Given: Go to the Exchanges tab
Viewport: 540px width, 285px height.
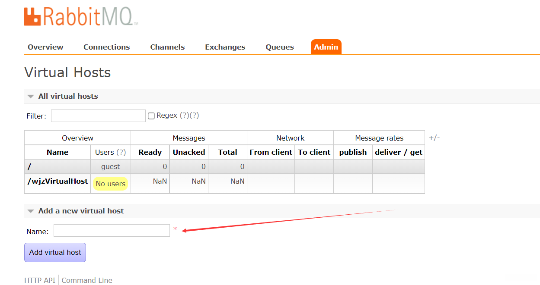Looking at the screenshot, I should [x=225, y=47].
